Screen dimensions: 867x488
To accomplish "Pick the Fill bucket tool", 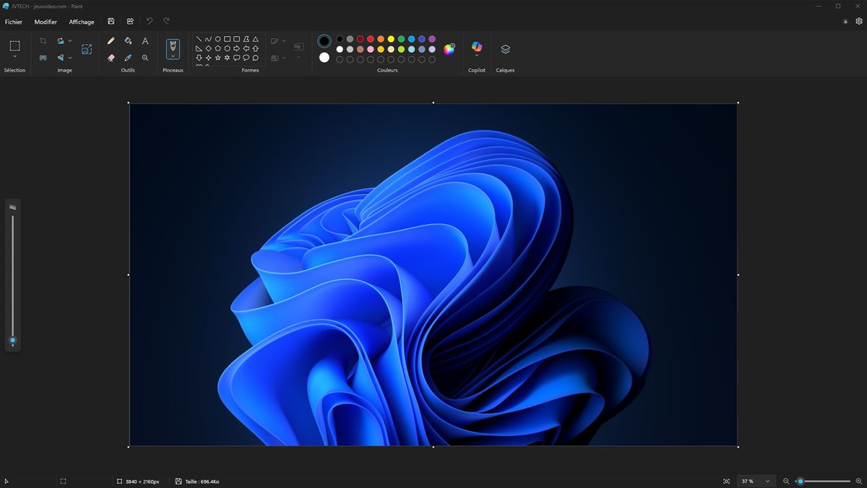I will click(x=128, y=41).
